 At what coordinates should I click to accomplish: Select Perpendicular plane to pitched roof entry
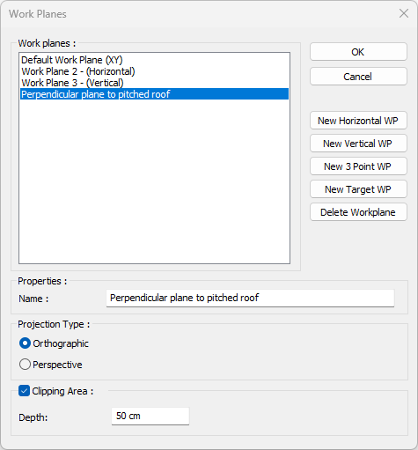click(x=154, y=94)
